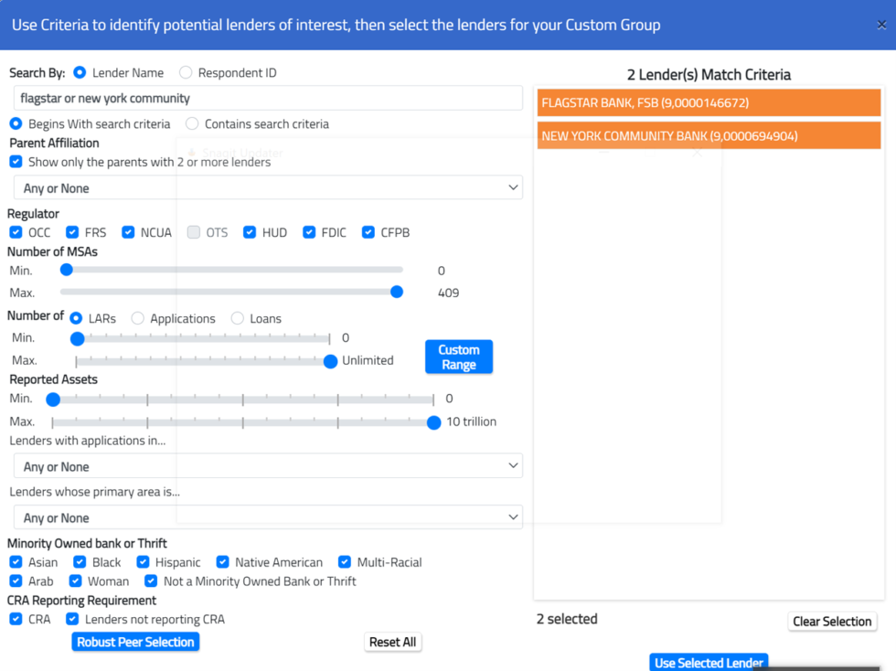Click Clear Selection for matched lenders
896x671 pixels.
pos(832,621)
